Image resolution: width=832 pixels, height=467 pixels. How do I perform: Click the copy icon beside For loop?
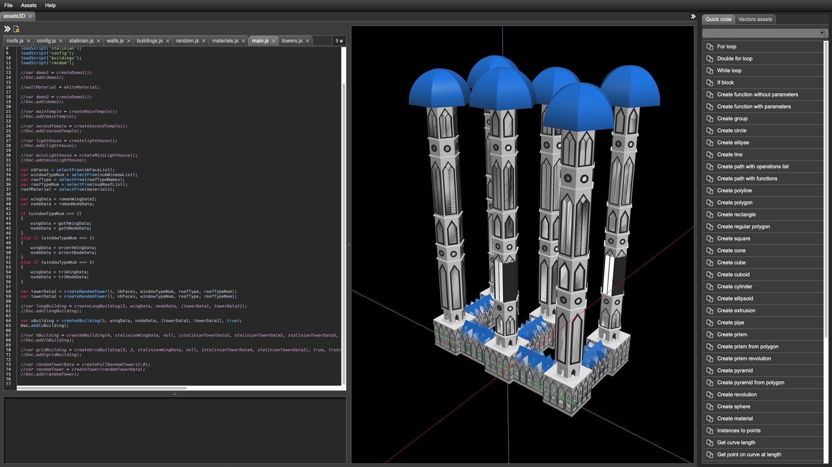pos(710,47)
